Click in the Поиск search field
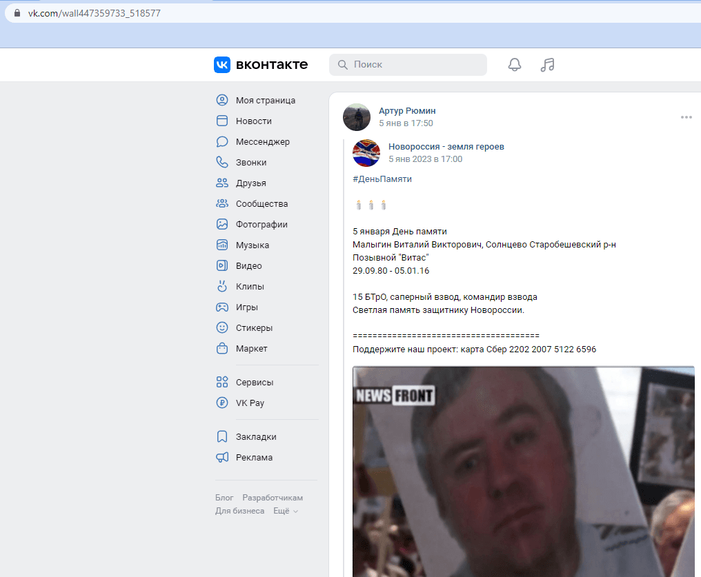The image size is (701, 577). pos(414,65)
